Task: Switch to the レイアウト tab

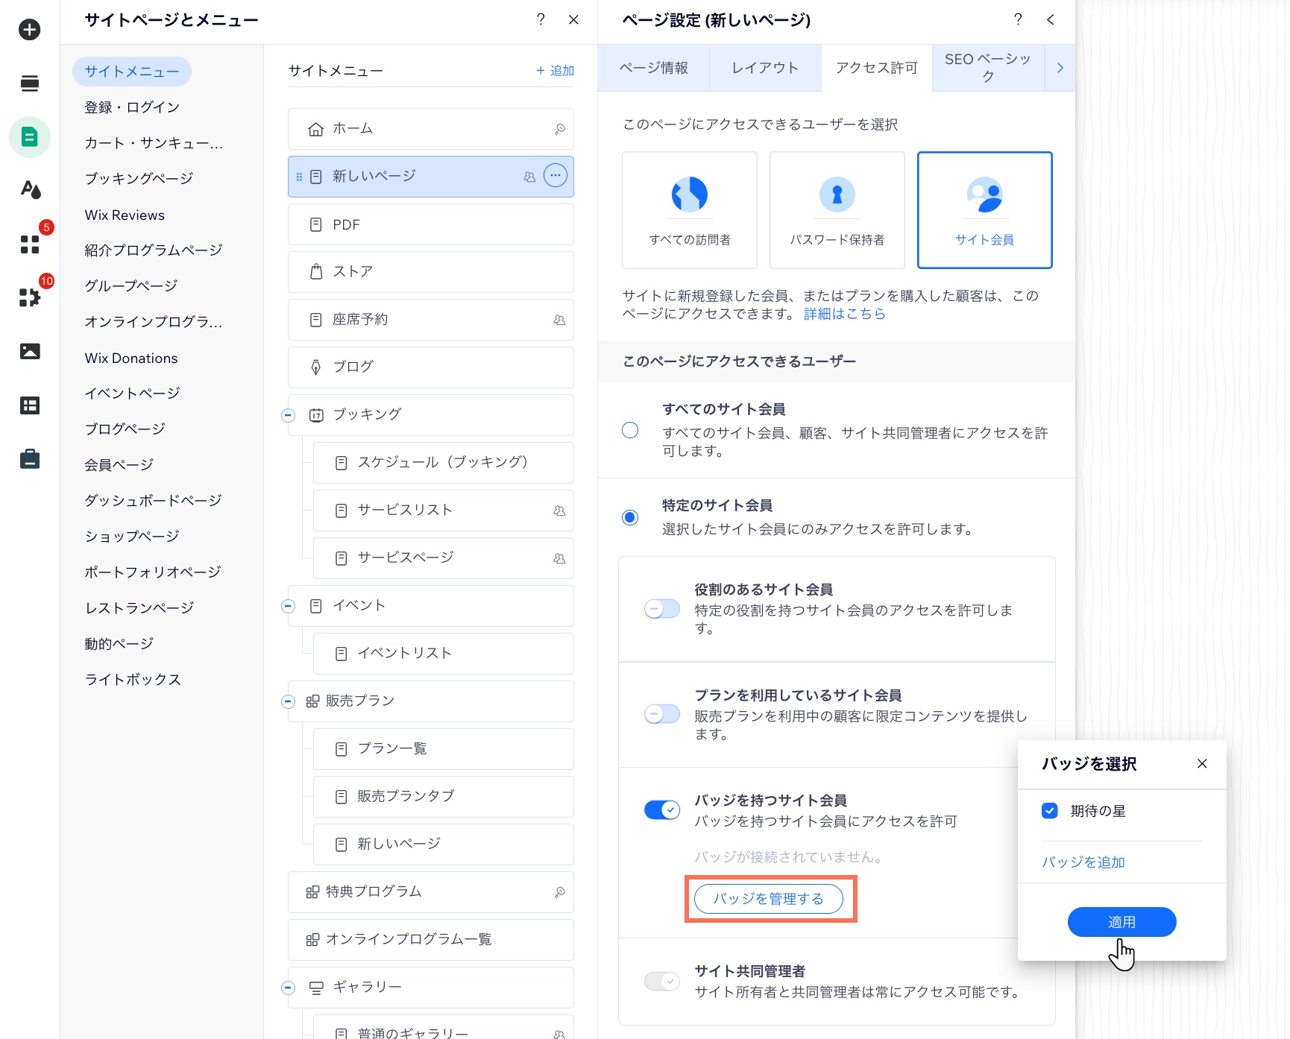Action: [764, 68]
